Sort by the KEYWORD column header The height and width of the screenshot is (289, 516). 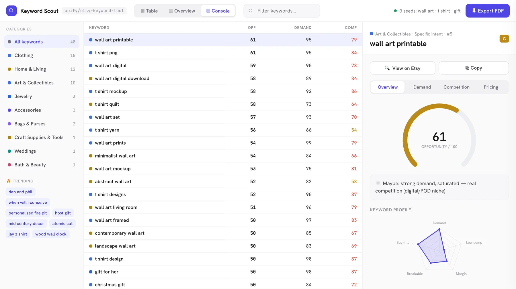pos(99,28)
